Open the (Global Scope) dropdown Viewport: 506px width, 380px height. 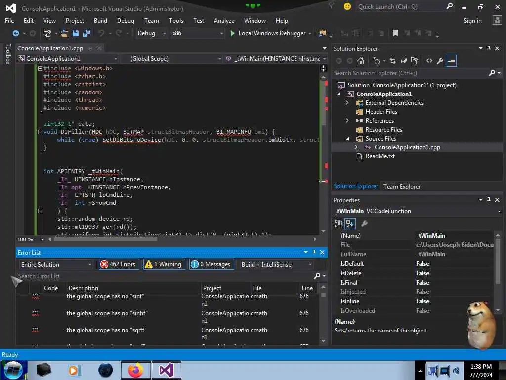pos(172,59)
